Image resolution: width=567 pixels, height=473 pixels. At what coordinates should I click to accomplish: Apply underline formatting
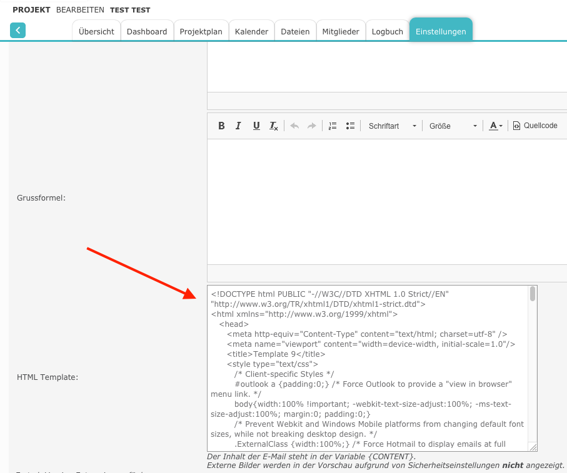tap(256, 126)
